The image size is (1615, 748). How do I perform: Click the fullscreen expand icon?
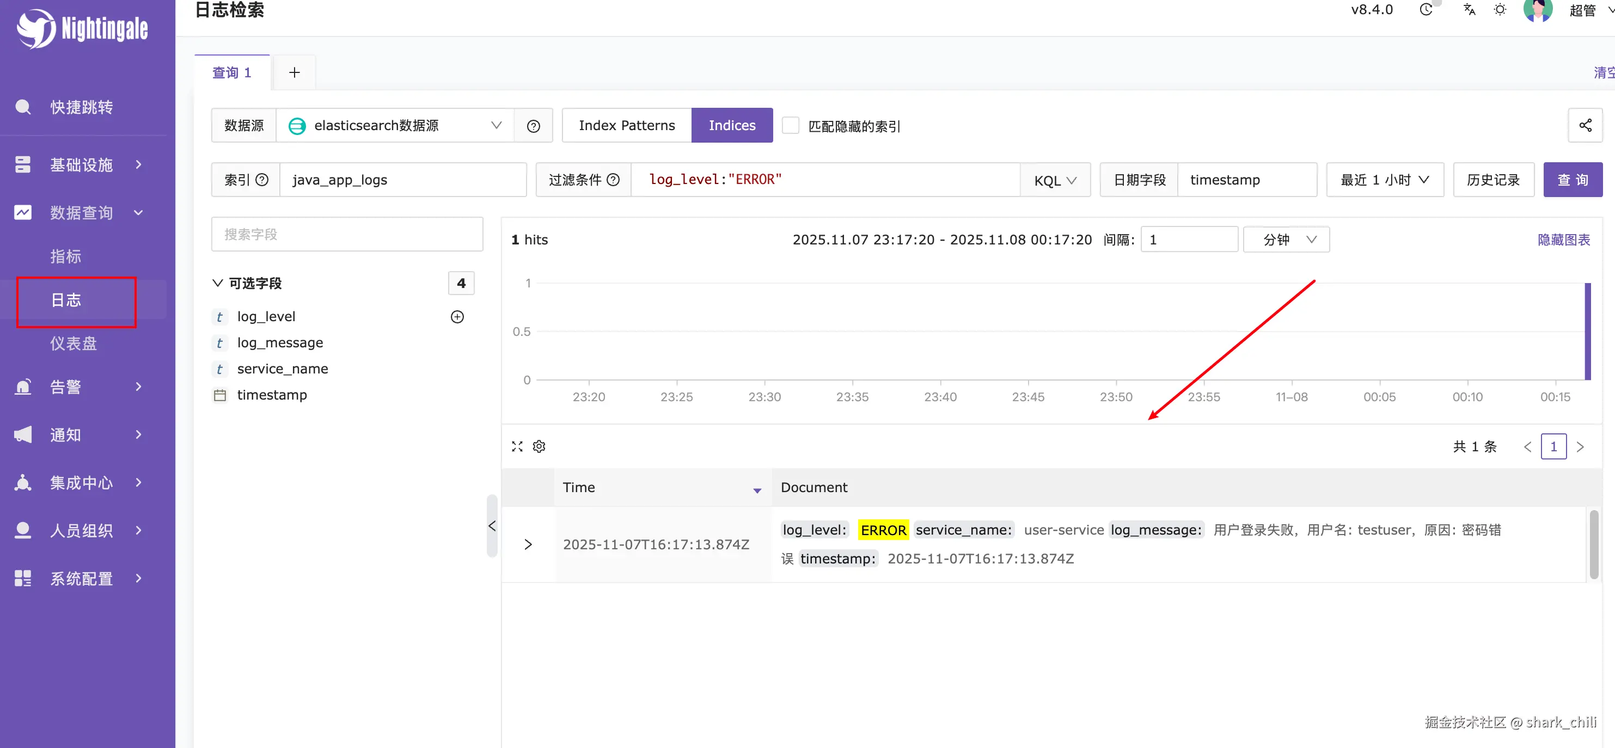point(517,446)
